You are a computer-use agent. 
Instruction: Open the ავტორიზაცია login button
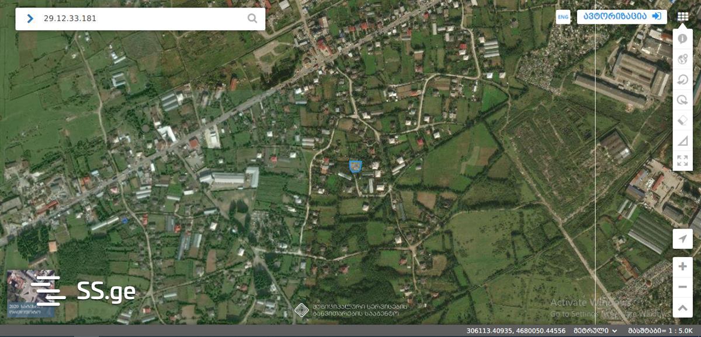tap(622, 16)
